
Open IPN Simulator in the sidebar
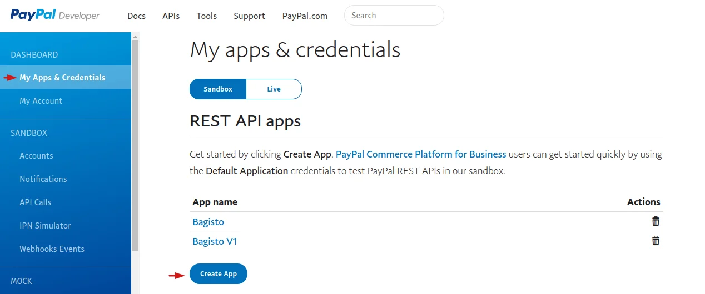pyautogui.click(x=45, y=226)
